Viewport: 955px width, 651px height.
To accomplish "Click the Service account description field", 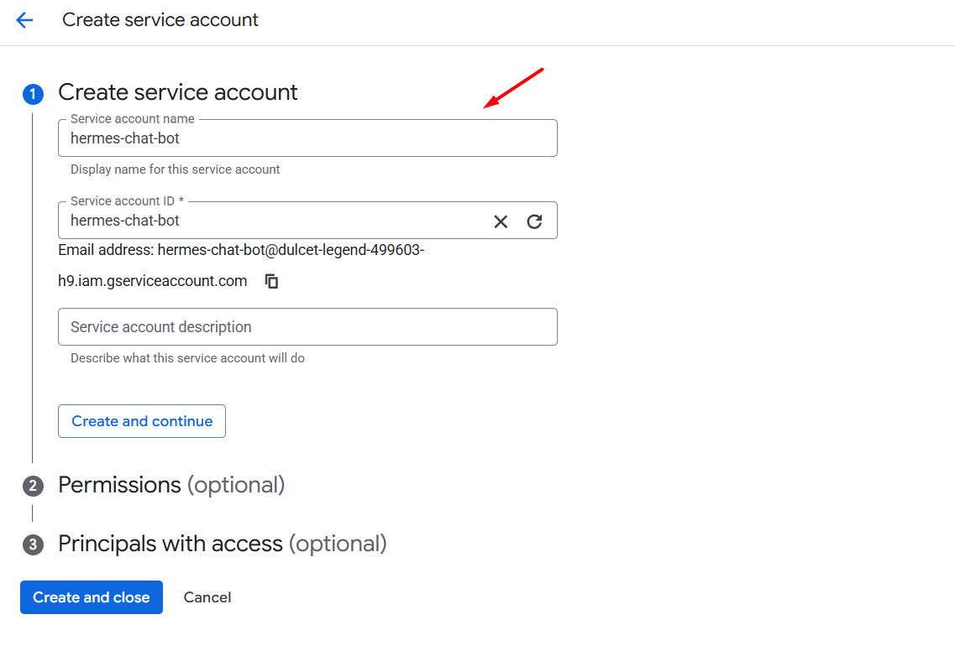I will pyautogui.click(x=307, y=326).
